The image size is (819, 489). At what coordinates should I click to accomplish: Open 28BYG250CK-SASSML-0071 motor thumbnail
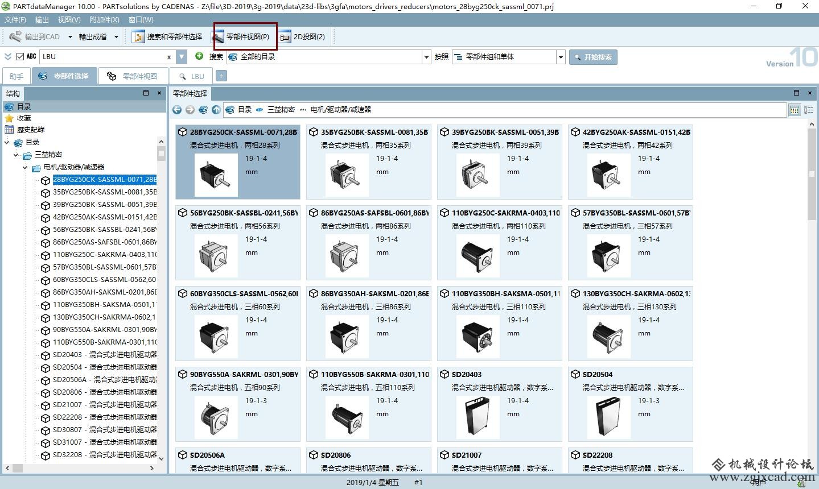click(215, 175)
